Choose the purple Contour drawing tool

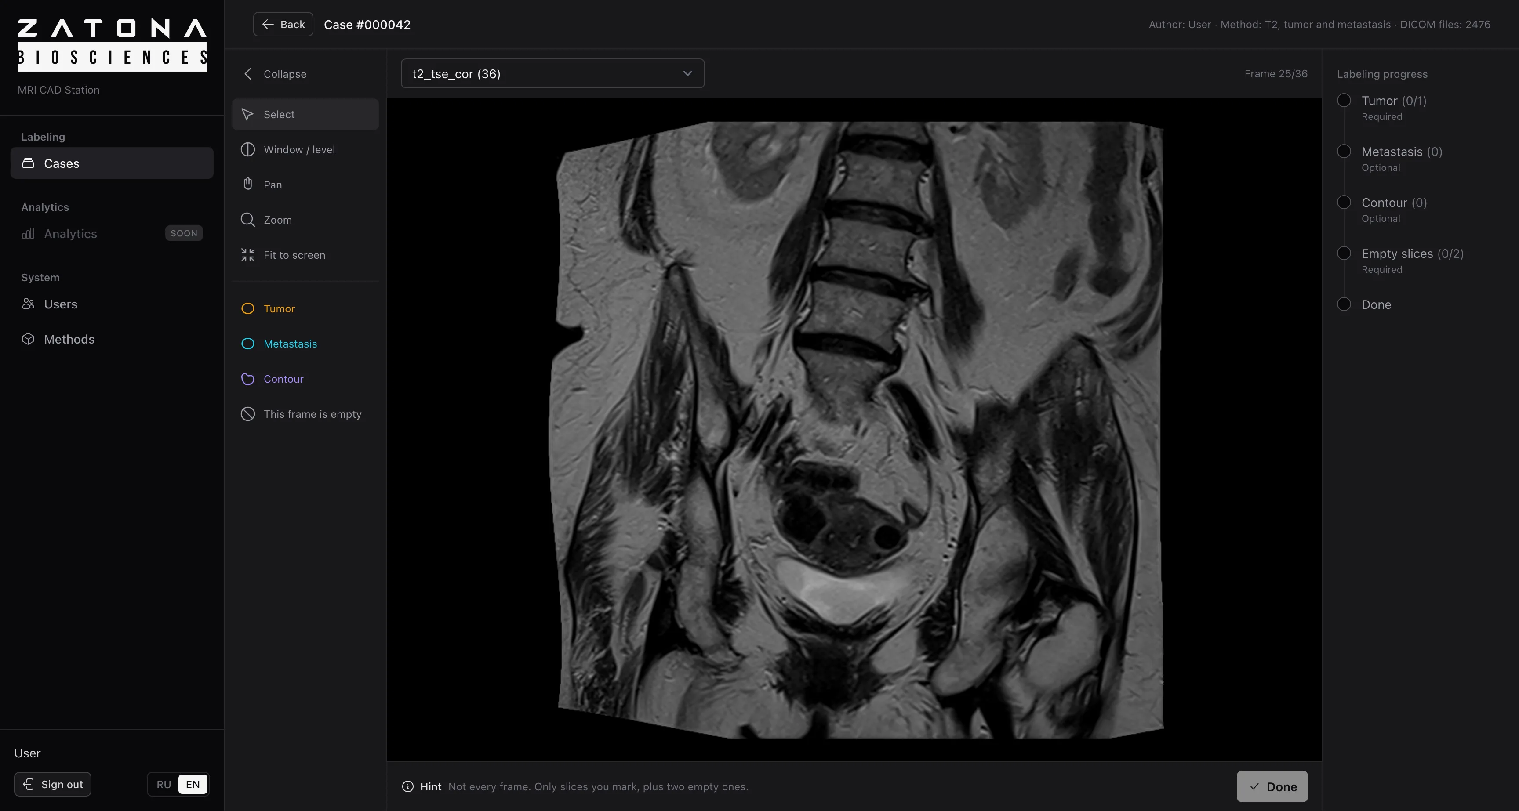pyautogui.click(x=305, y=379)
